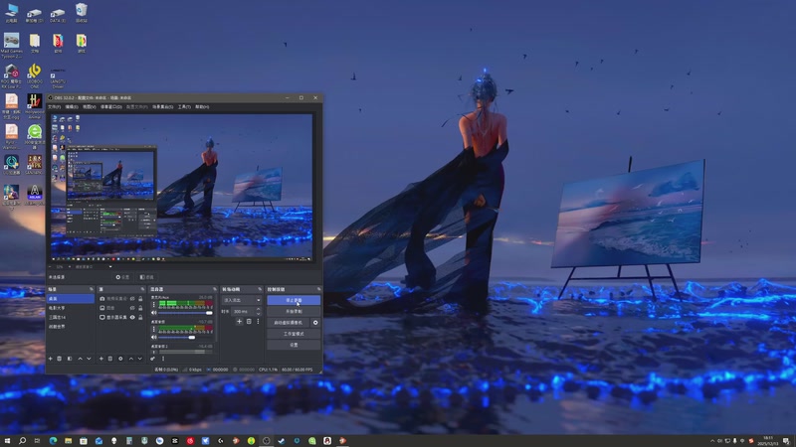Viewport: 796px width, 447px height.
Task: Click the Start Virtual Camera button
Action: pyautogui.click(x=289, y=322)
